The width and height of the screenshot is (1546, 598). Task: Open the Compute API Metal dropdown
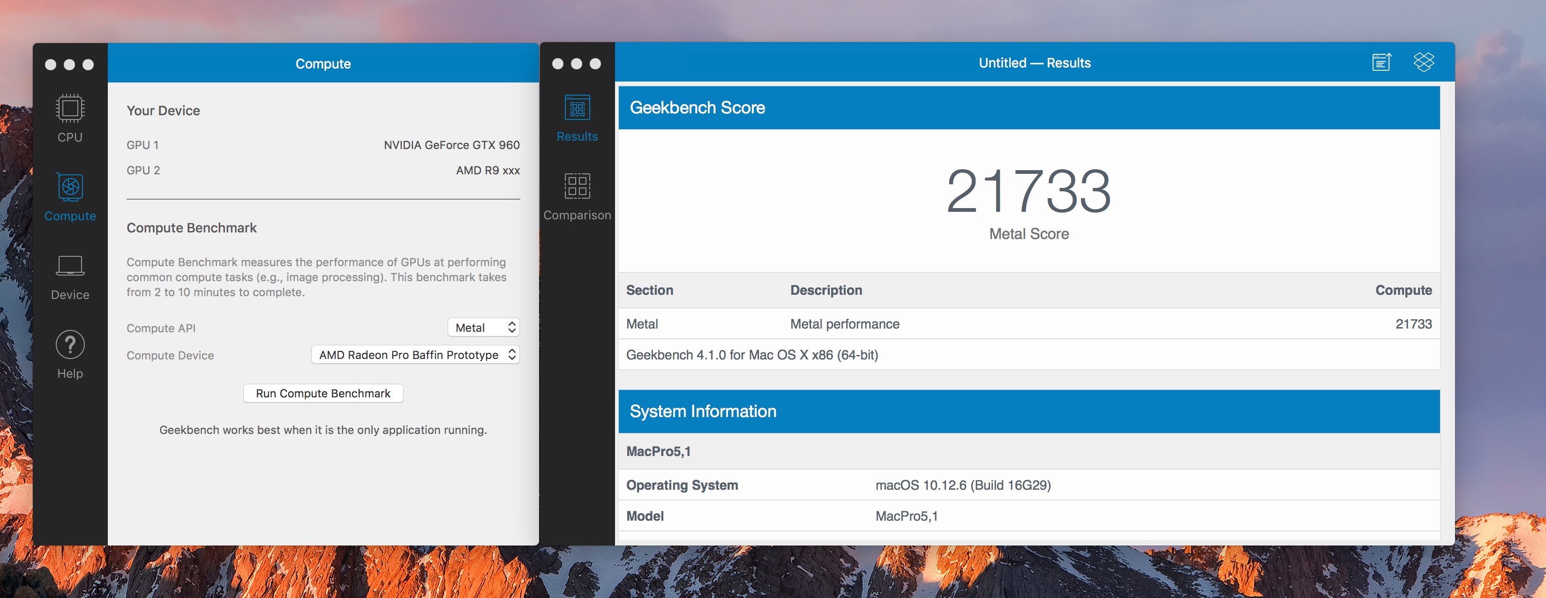coord(483,328)
